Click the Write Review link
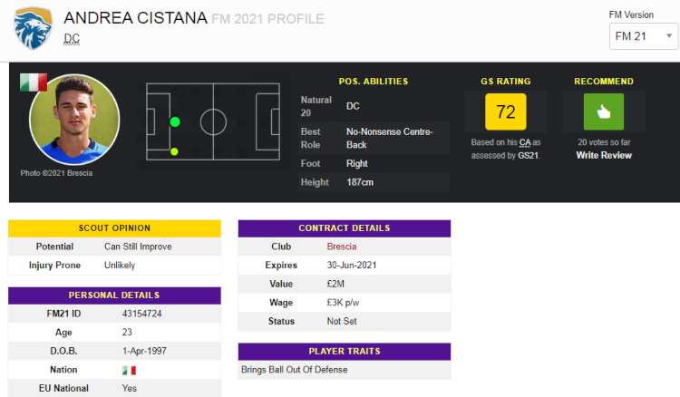Screen dimensions: 680x397 604,155
